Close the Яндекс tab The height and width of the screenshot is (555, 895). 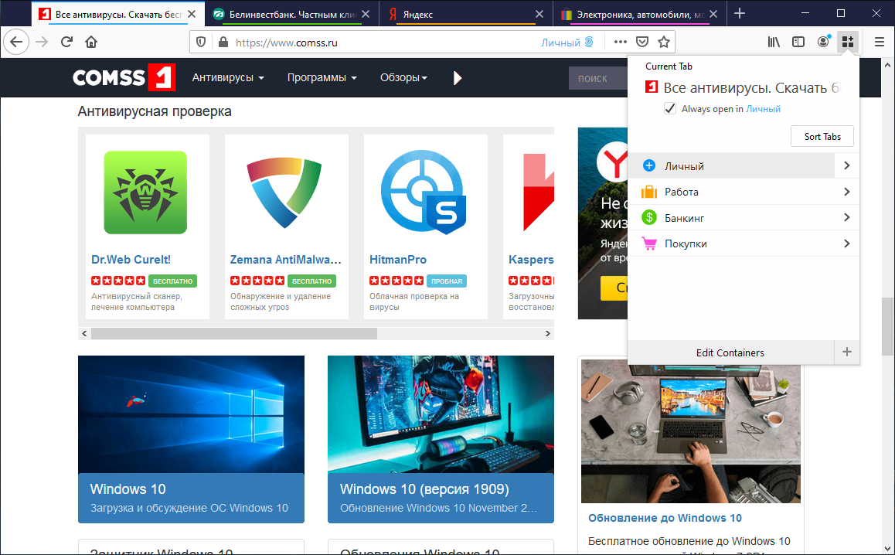point(539,14)
